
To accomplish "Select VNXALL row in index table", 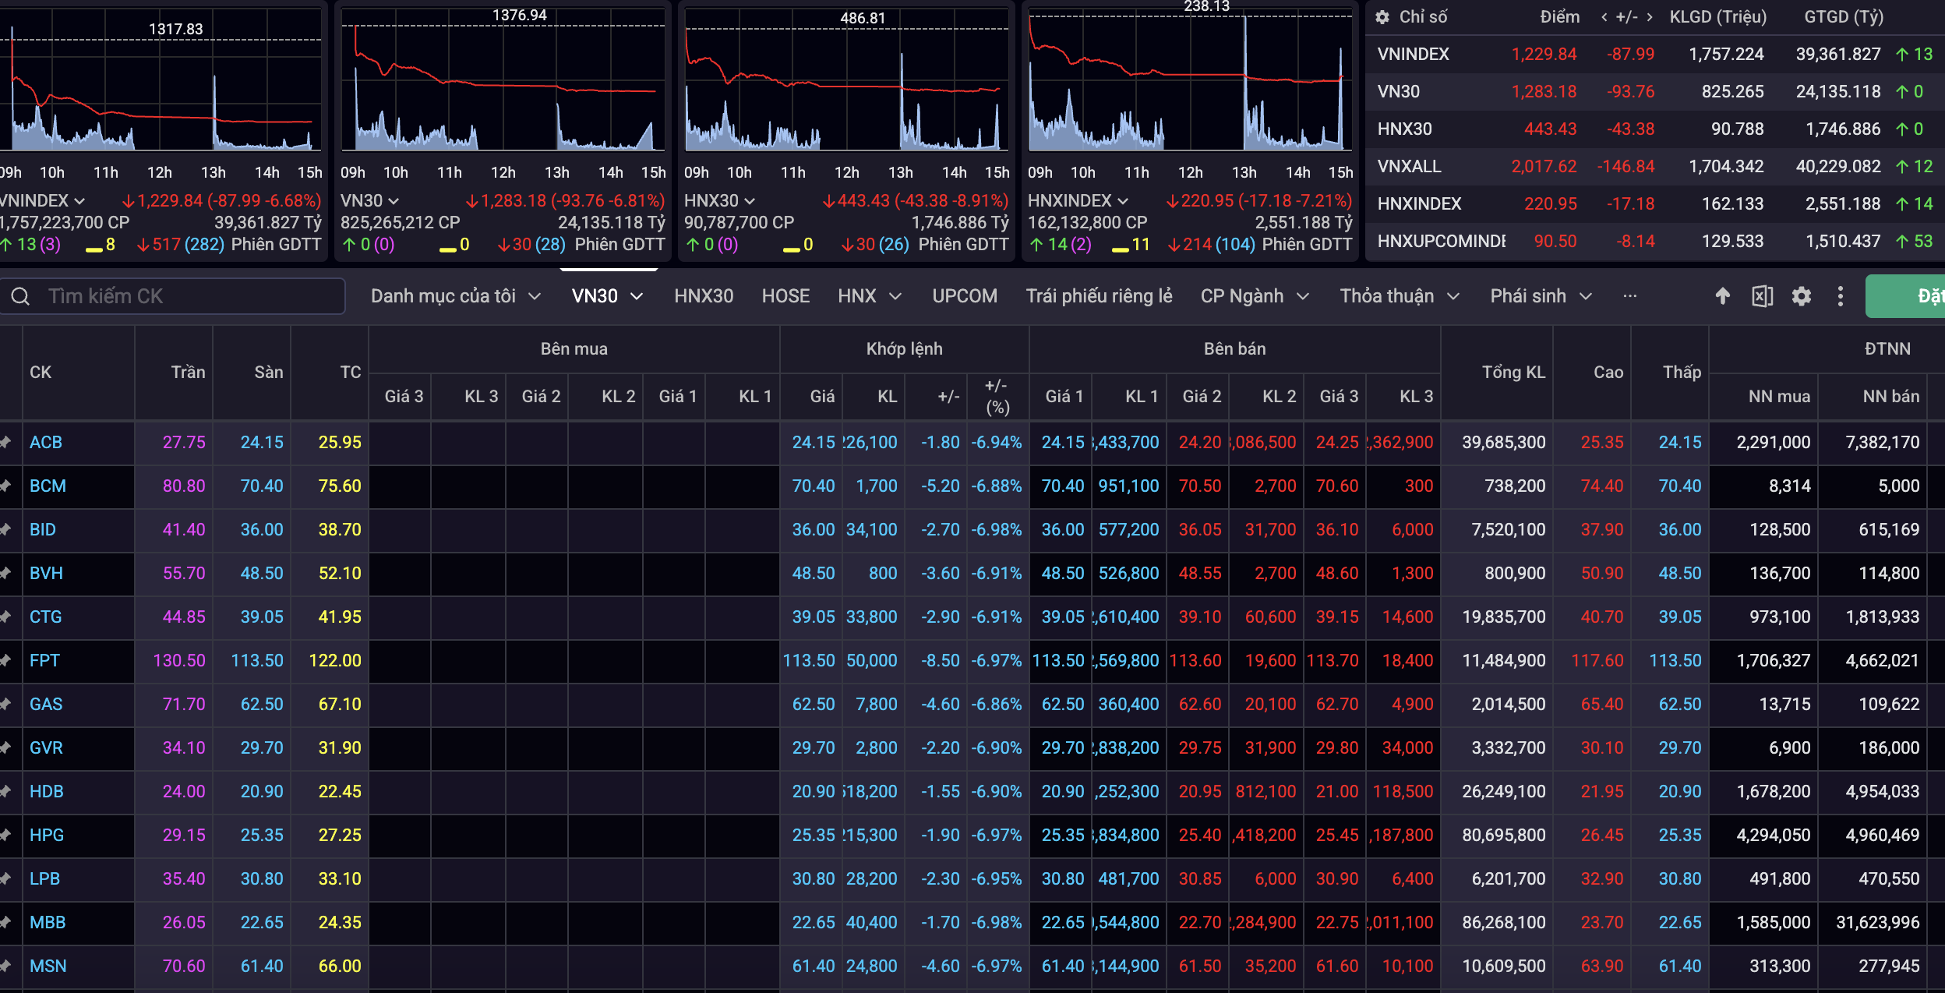I will 1655,166.
